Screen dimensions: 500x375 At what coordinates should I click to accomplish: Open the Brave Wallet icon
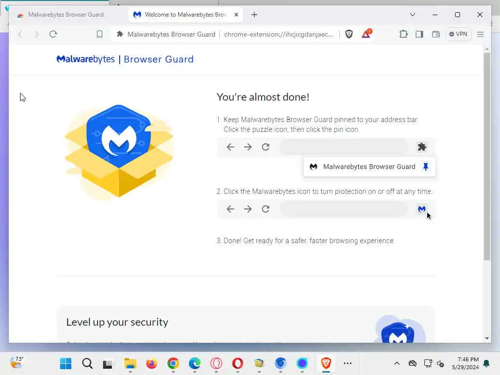pos(436,34)
